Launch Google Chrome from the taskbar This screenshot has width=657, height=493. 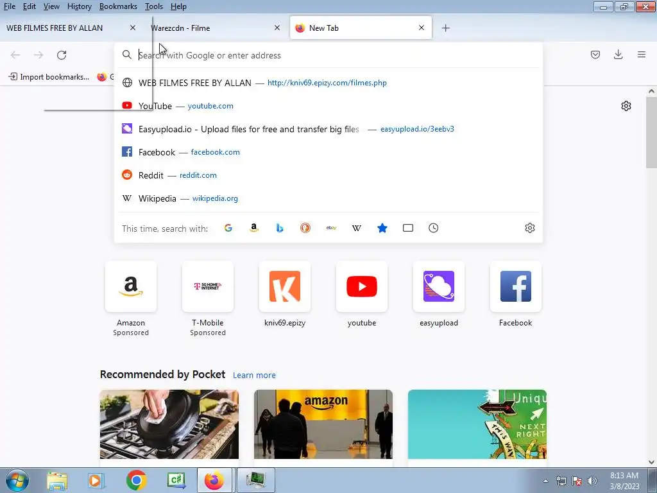click(136, 481)
